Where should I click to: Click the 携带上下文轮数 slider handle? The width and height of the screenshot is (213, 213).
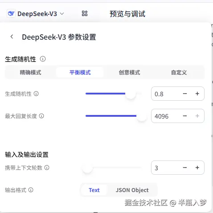click(87, 168)
